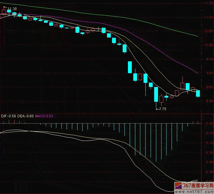Click the last cyan candlestick on the right

(x=198, y=93)
